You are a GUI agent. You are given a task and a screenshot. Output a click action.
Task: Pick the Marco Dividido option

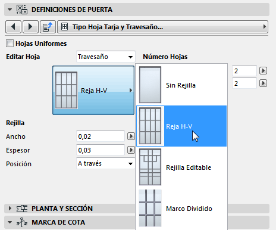tap(181, 209)
